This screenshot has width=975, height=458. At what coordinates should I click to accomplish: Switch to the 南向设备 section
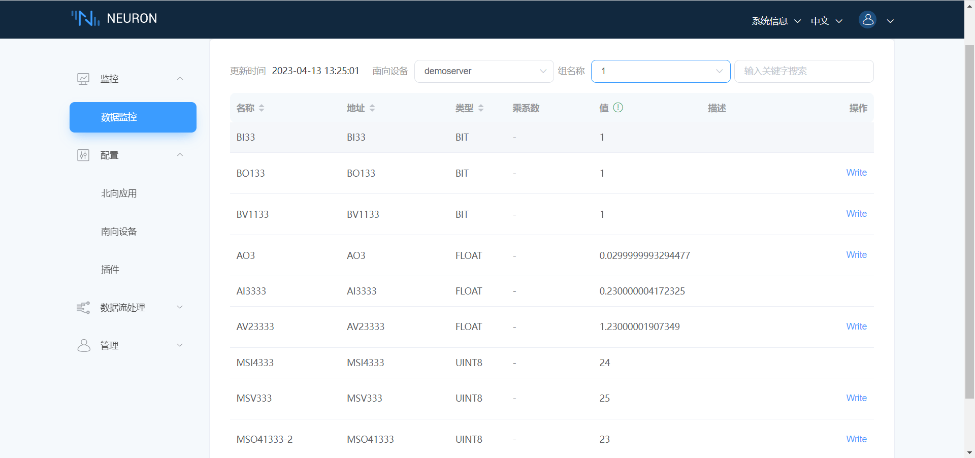click(x=119, y=231)
